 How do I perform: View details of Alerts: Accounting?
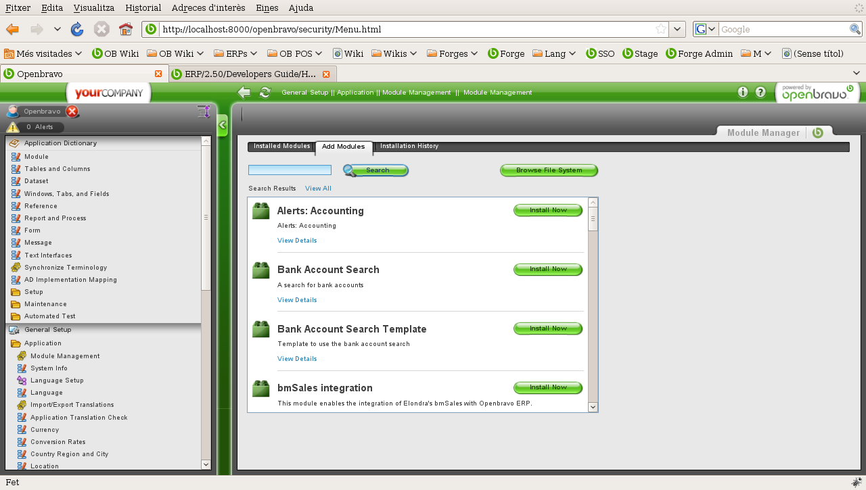coord(297,241)
